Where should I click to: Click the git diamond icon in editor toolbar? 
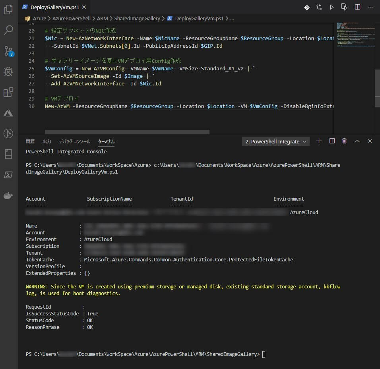pos(307,8)
